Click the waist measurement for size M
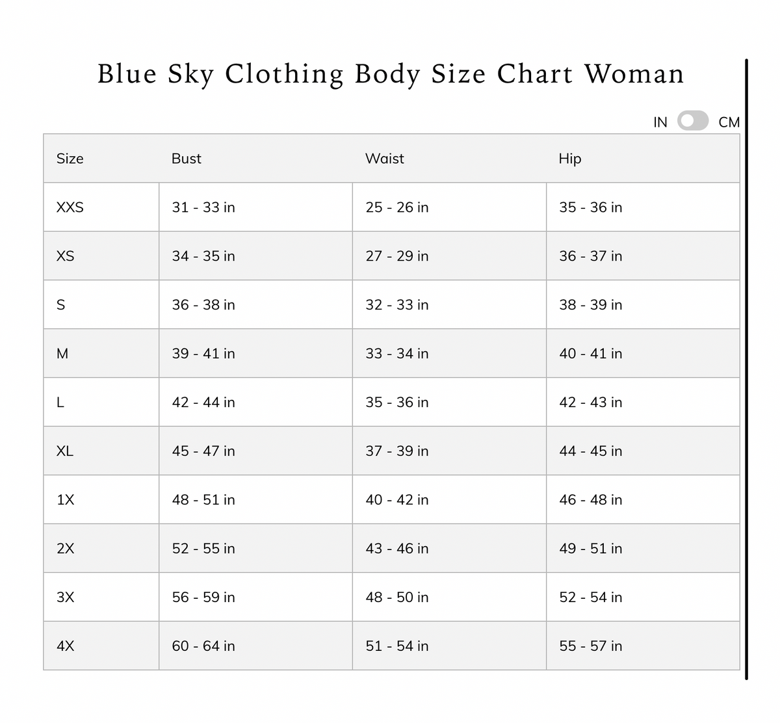780x723 pixels. click(x=397, y=354)
